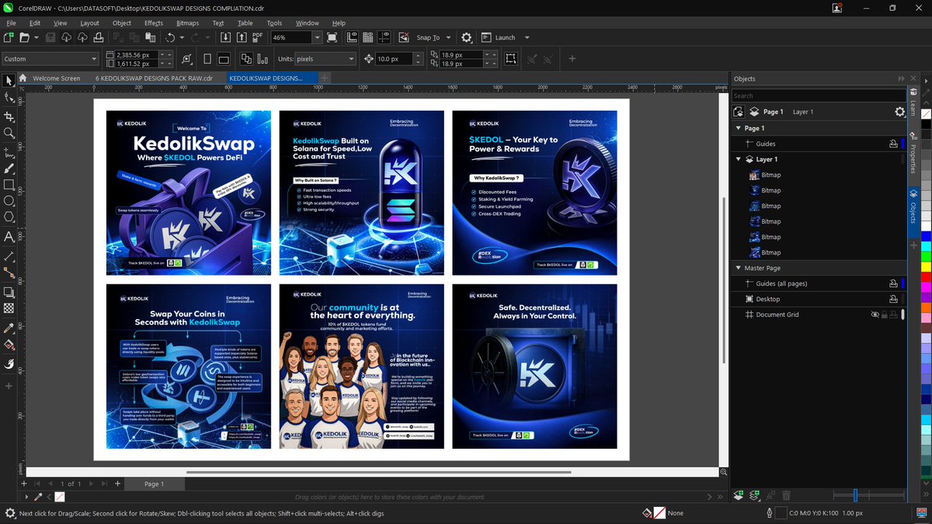Collapse the Page 1 tree node
This screenshot has height=524, width=932.
(x=738, y=128)
